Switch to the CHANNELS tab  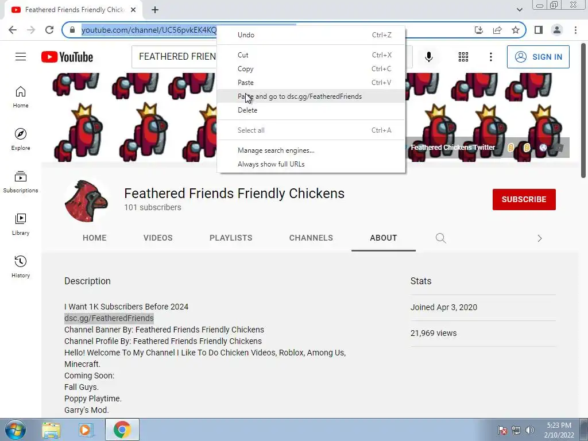click(x=311, y=238)
